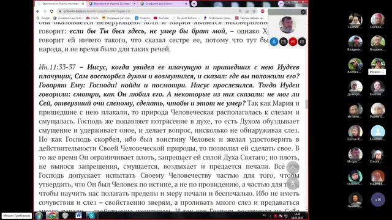Viewport: 392px width, 220px height.
Task: Select participant Игорь avatar
Action: tap(355, 154)
